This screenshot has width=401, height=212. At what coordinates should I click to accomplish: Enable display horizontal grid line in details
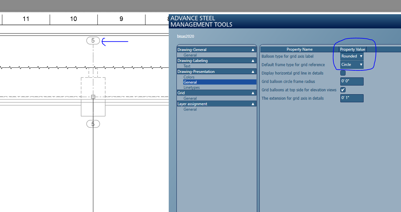tap(343, 73)
